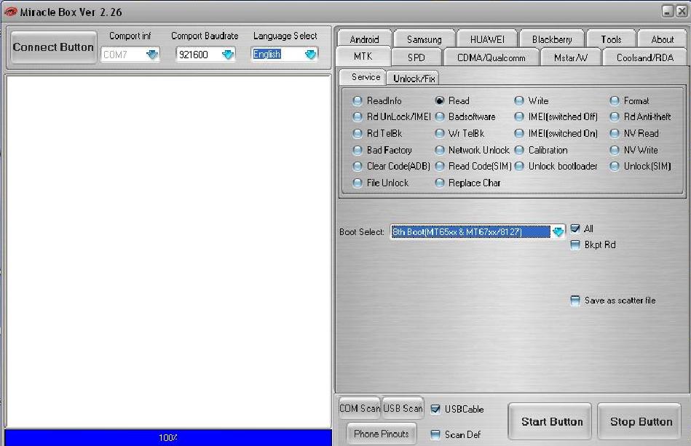Screen dimensions: 691x446
Task: Enable the Scan Def checkbox
Action: tap(435, 434)
